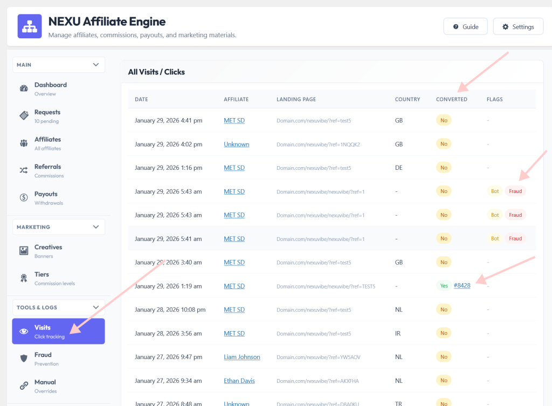Click the COUNTRY column header

click(408, 99)
